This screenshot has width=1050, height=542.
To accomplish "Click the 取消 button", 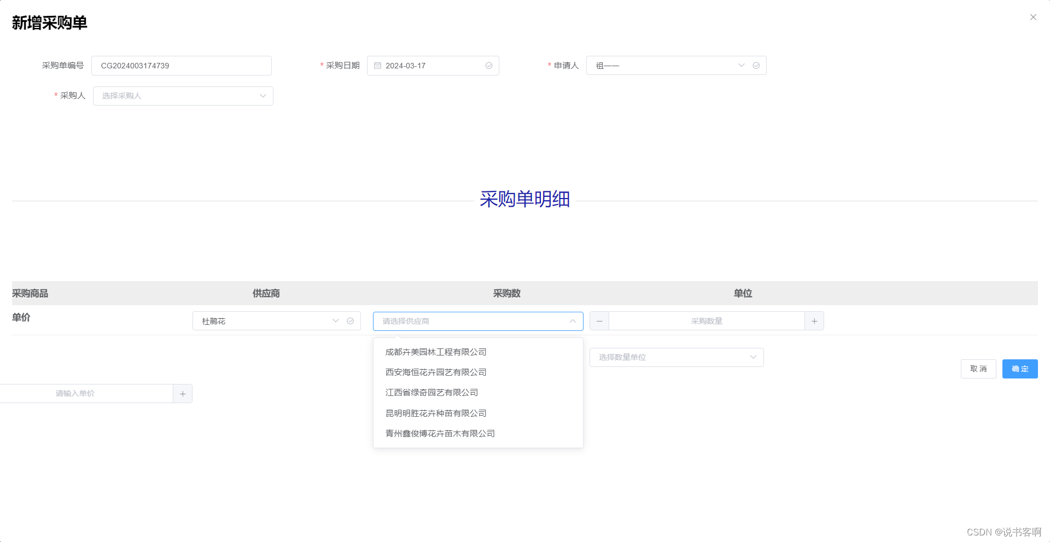I will tap(978, 369).
